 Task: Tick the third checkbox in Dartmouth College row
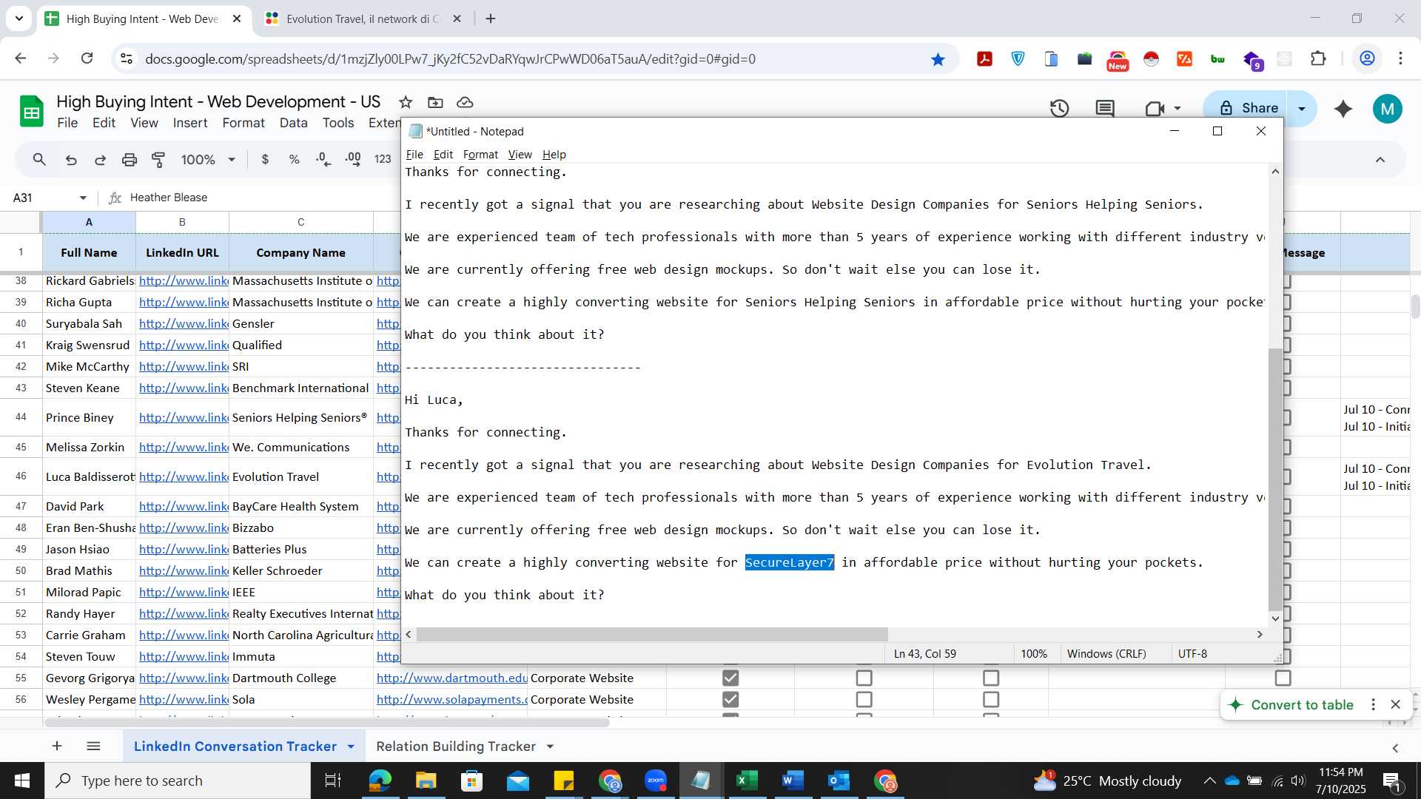coord(991,678)
